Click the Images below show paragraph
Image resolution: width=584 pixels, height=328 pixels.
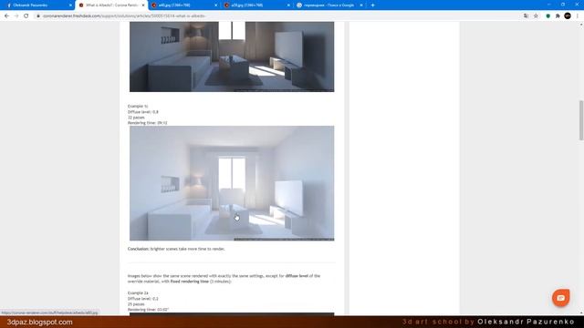coord(224,279)
